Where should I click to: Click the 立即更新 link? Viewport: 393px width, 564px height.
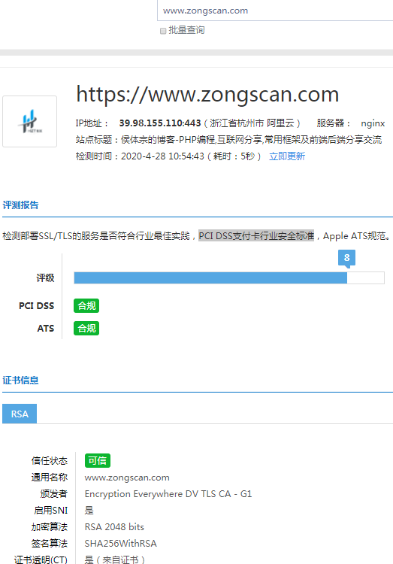[287, 156]
